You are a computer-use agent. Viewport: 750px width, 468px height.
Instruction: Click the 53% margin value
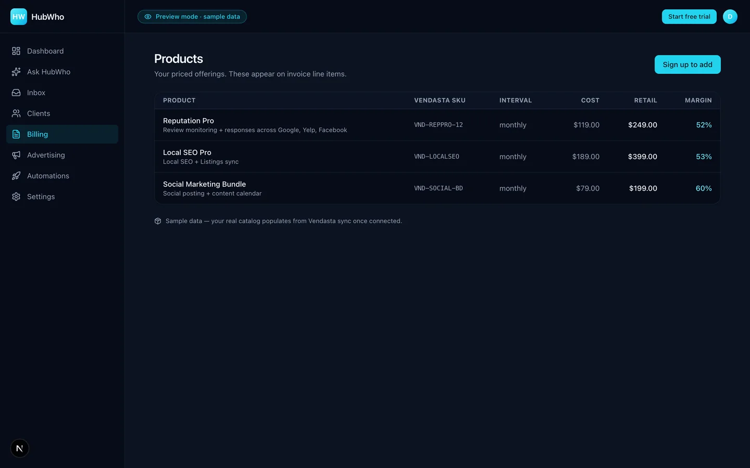[704, 157]
